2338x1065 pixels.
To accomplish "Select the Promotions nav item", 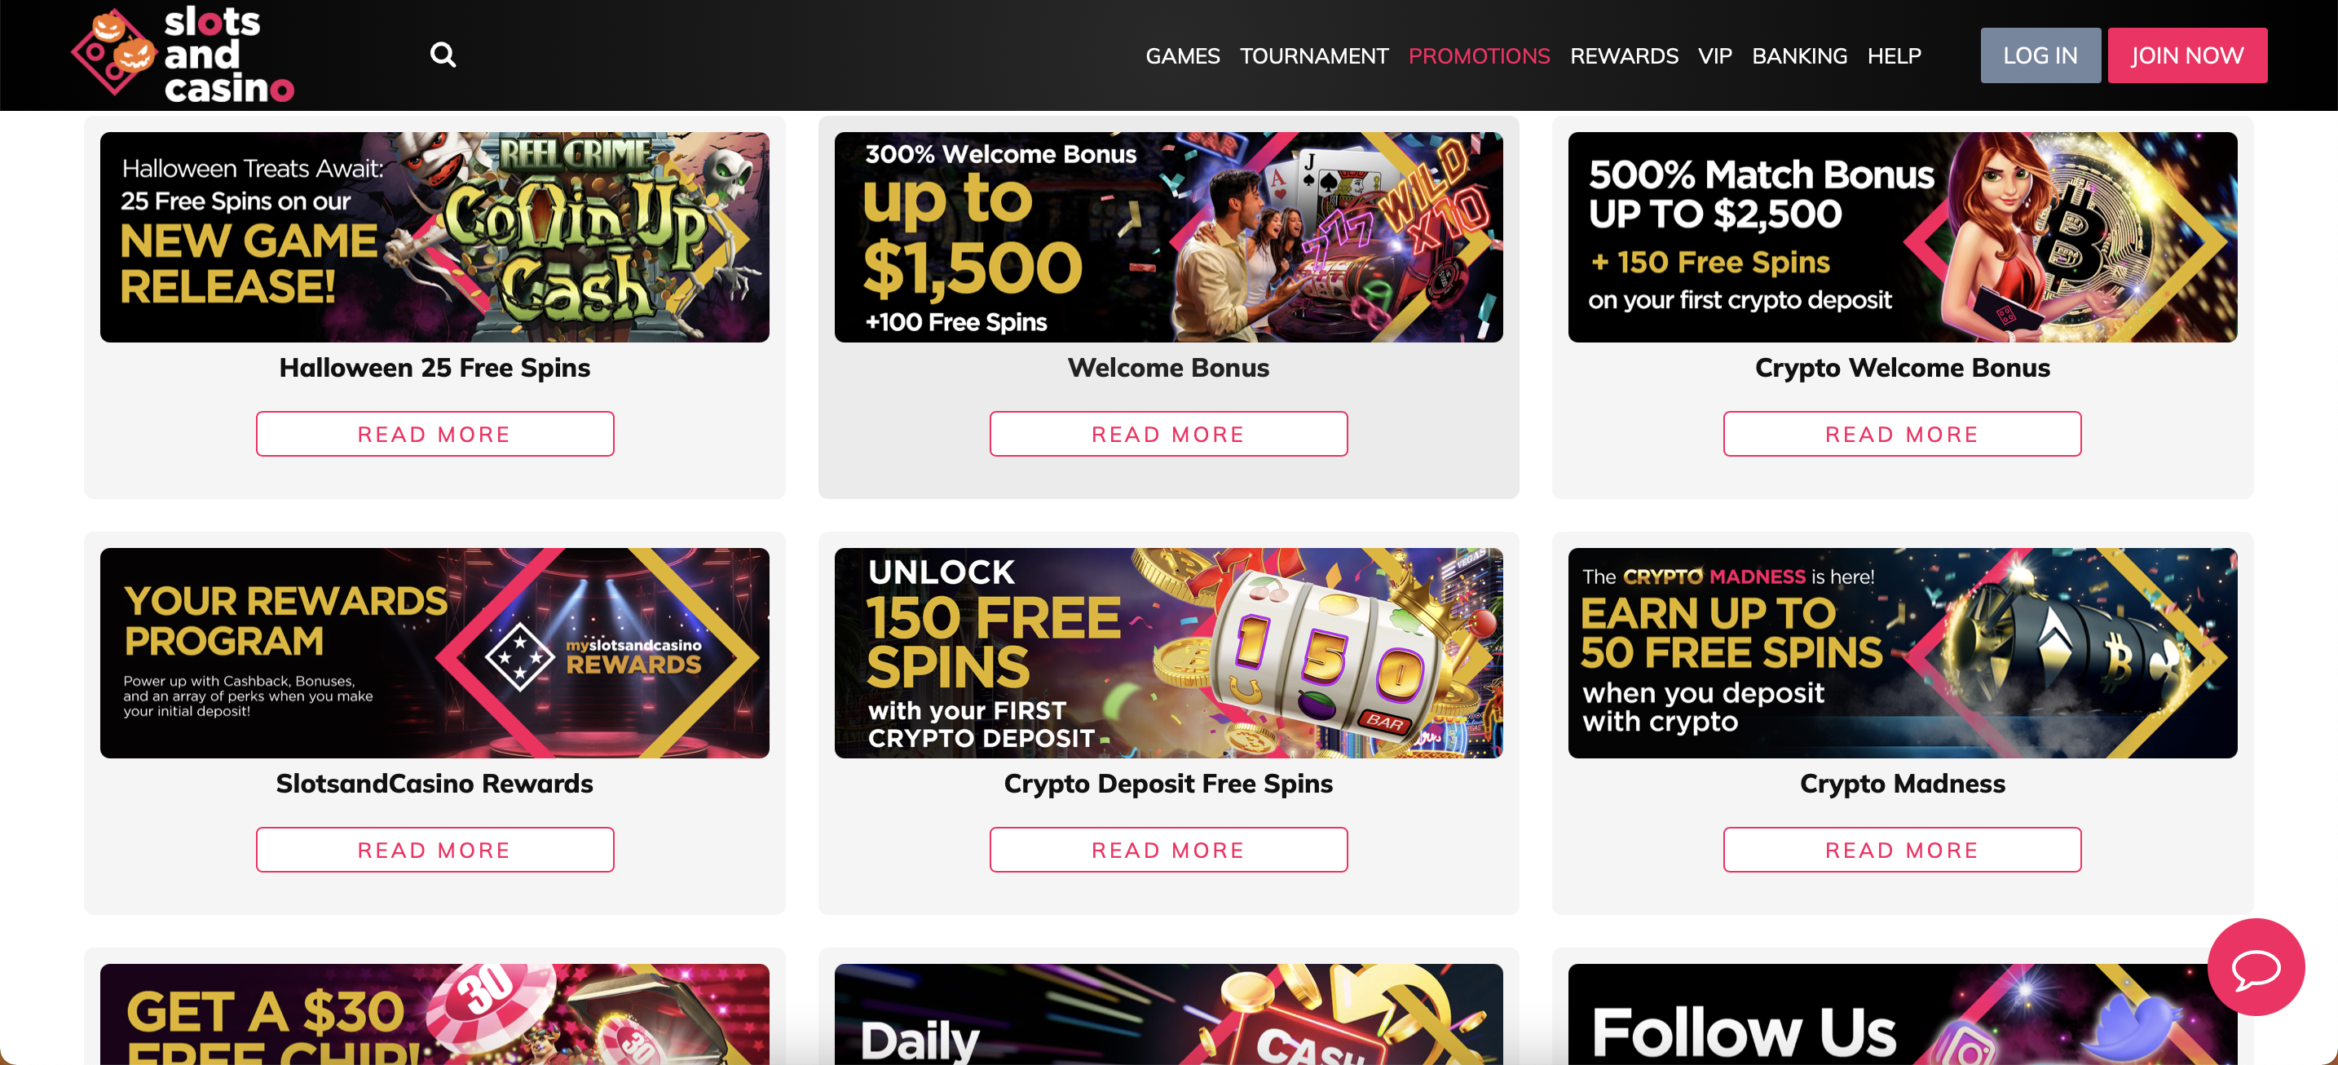I will tap(1479, 56).
